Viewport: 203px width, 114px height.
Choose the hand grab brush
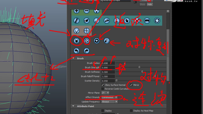(x=127, y=21)
